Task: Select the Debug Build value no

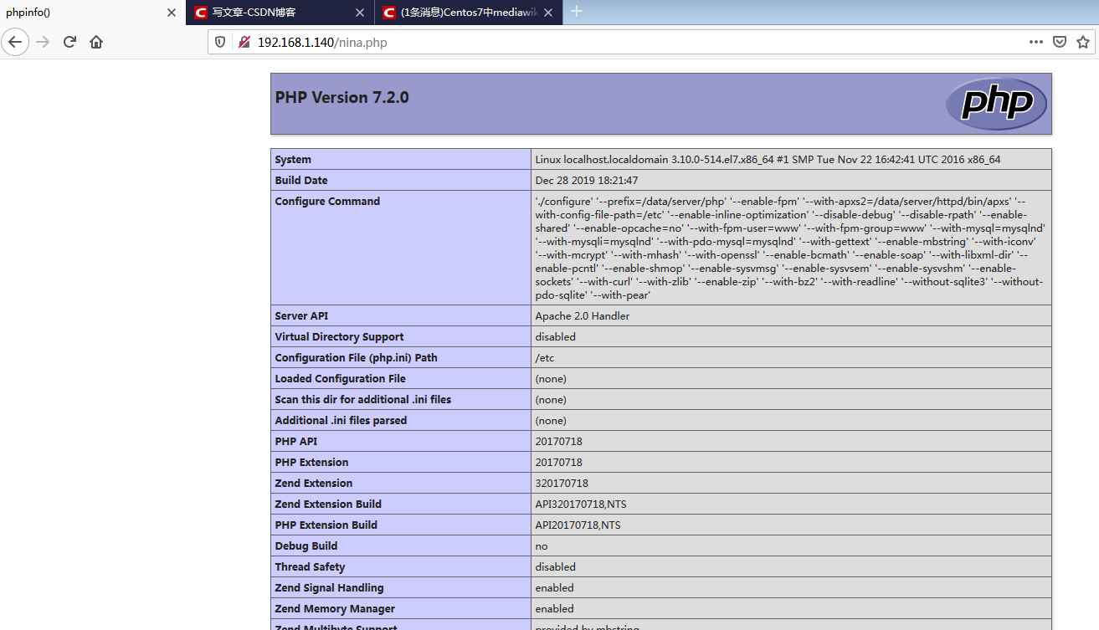Action: click(x=542, y=546)
